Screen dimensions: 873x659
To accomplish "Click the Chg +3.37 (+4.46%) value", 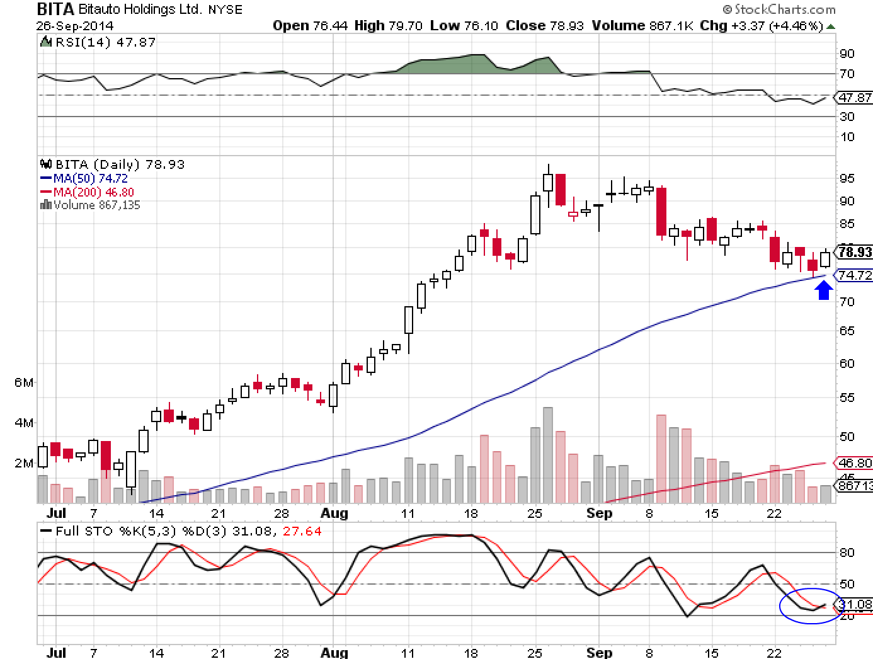I will [761, 26].
